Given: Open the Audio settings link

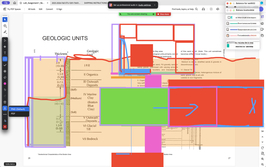Looking at the screenshot, I should click(144, 5).
